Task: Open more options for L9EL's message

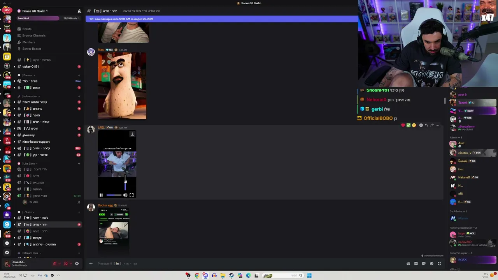Action: pos(437,125)
